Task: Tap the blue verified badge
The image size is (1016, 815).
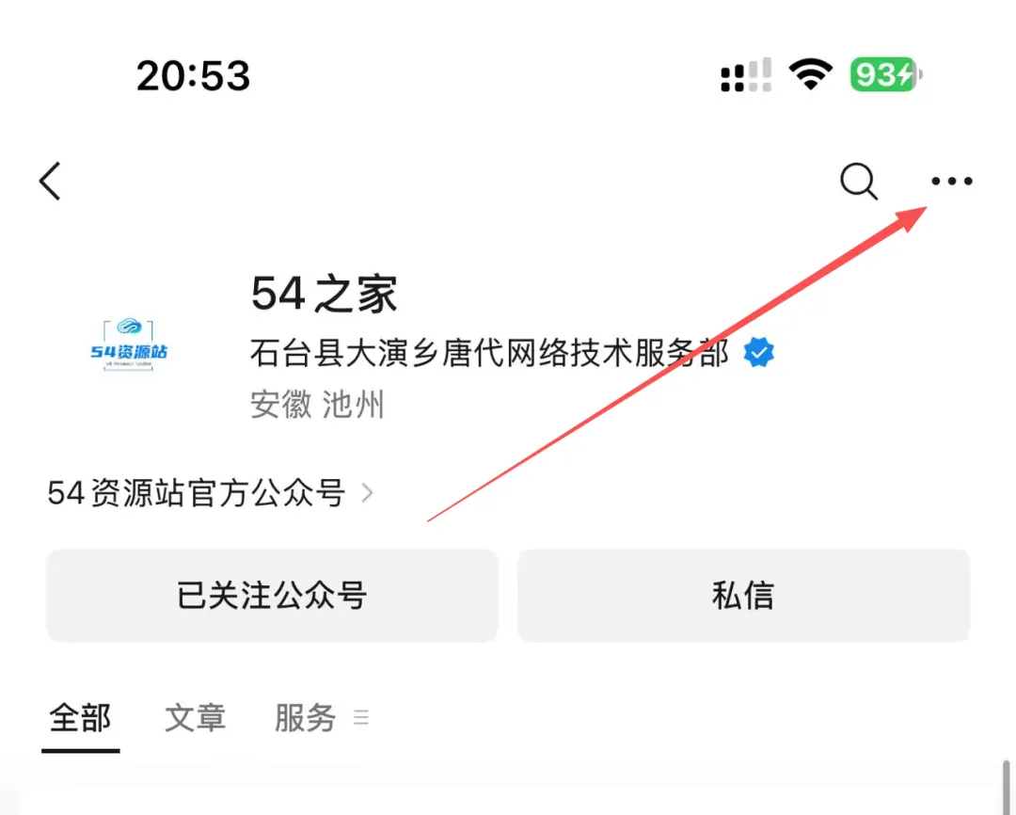Action: [759, 353]
